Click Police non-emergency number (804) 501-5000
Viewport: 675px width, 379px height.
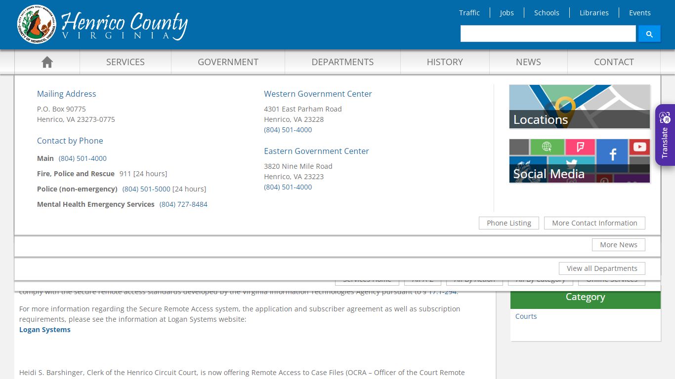coord(146,189)
